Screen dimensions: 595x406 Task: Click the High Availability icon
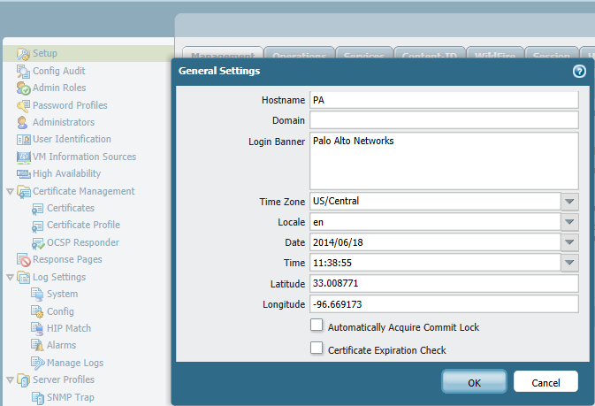pos(24,174)
